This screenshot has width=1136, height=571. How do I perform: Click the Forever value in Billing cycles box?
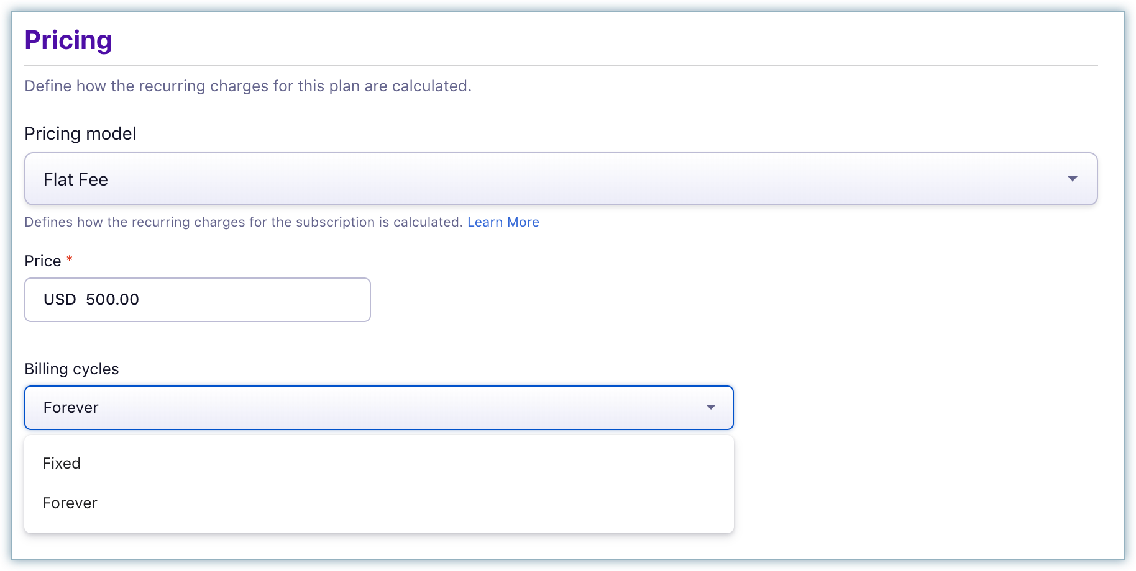point(71,408)
